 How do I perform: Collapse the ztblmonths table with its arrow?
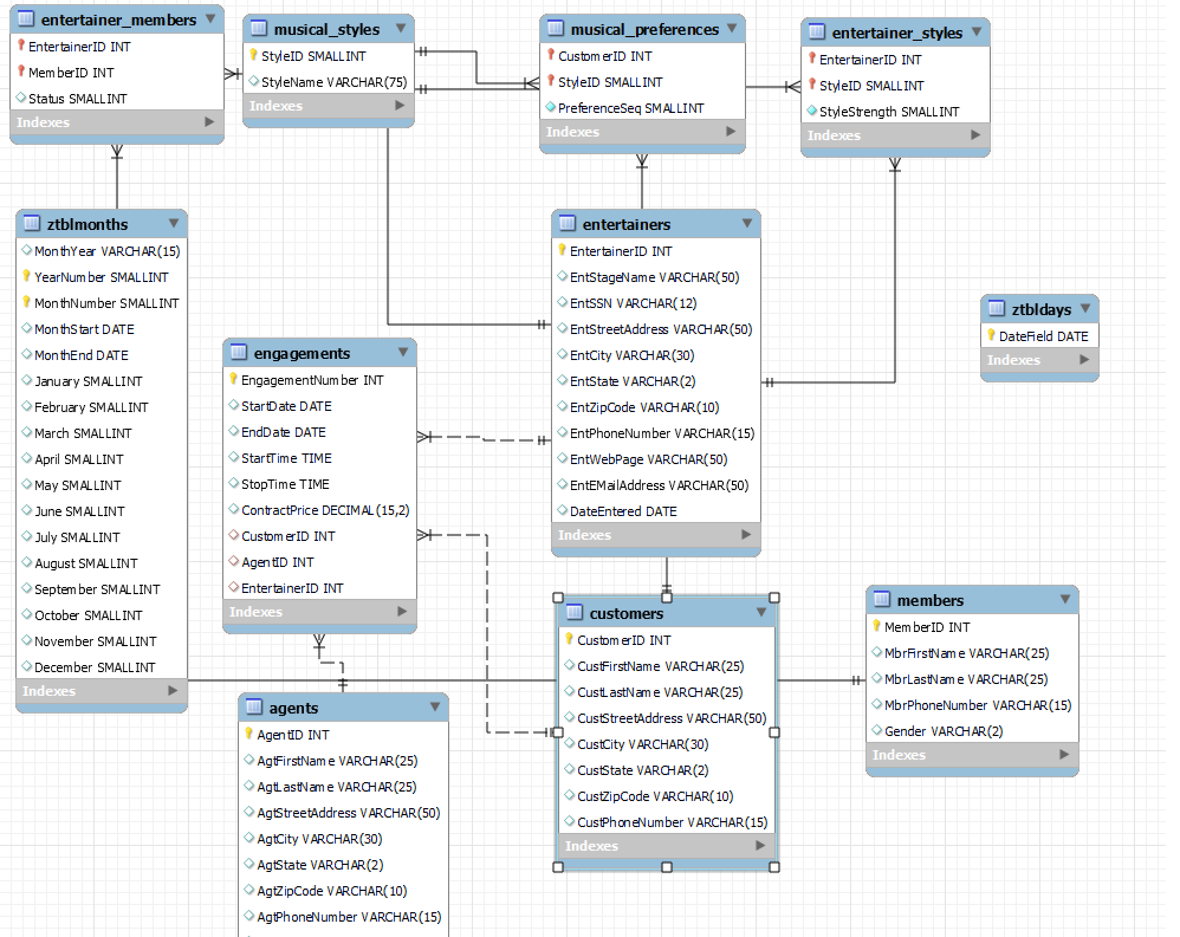pos(174,223)
